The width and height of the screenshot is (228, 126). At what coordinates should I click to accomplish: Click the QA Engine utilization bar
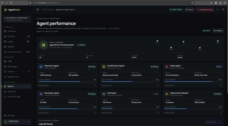click(130, 109)
